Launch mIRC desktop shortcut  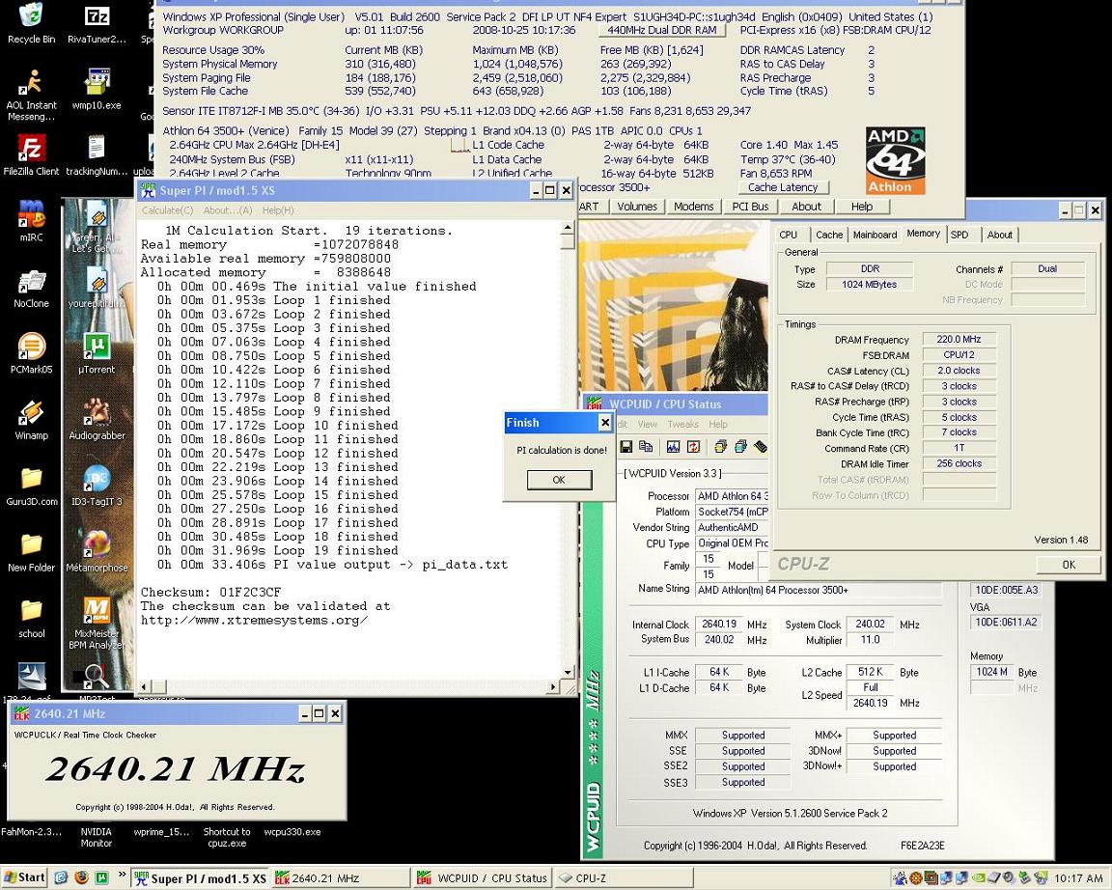pyautogui.click(x=31, y=220)
